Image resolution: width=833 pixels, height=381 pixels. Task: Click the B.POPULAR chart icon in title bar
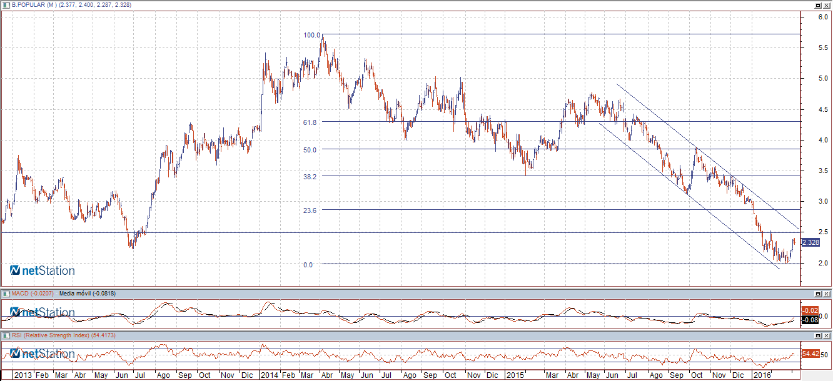click(x=6, y=5)
